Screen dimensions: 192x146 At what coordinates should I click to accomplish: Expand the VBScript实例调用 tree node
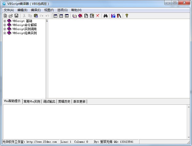click(x=5, y=29)
